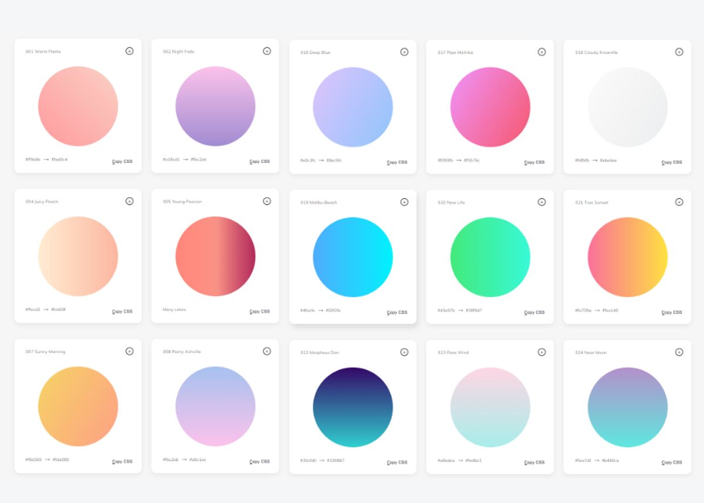Click the '#43e97b' hex code on New Life
The width and height of the screenshot is (704, 503).
446,311
